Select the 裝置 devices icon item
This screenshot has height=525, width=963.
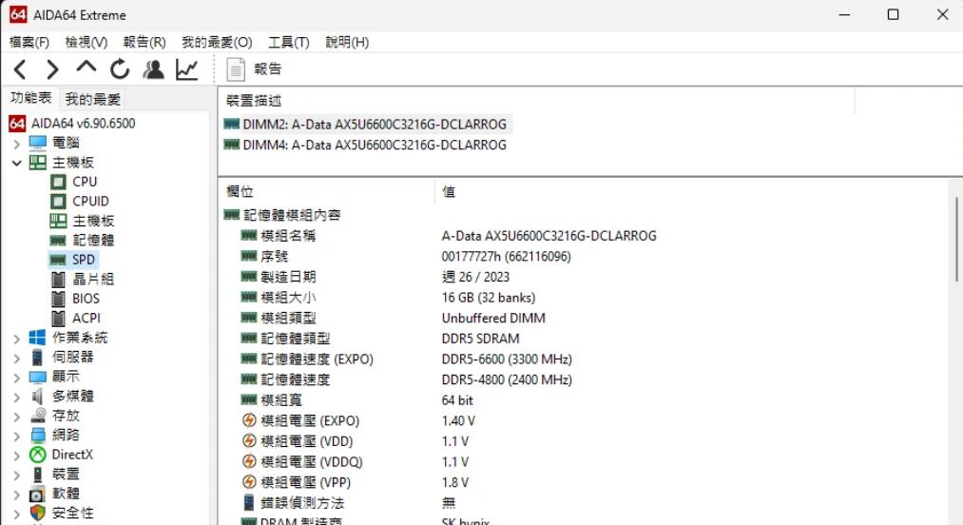coord(37,474)
